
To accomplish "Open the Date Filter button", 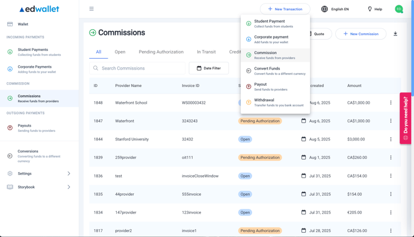I will [x=209, y=68].
